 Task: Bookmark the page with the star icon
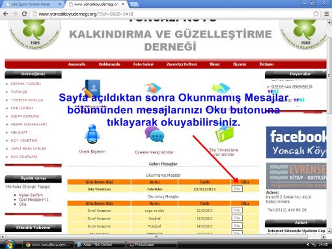(316, 14)
